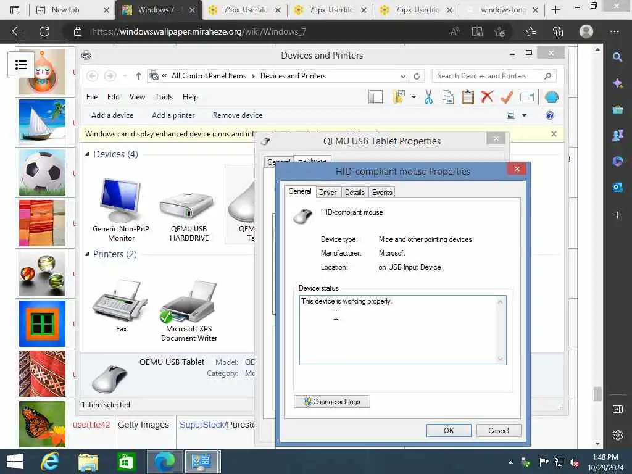Click Add a printer
This screenshot has width=632, height=474.
point(173,115)
